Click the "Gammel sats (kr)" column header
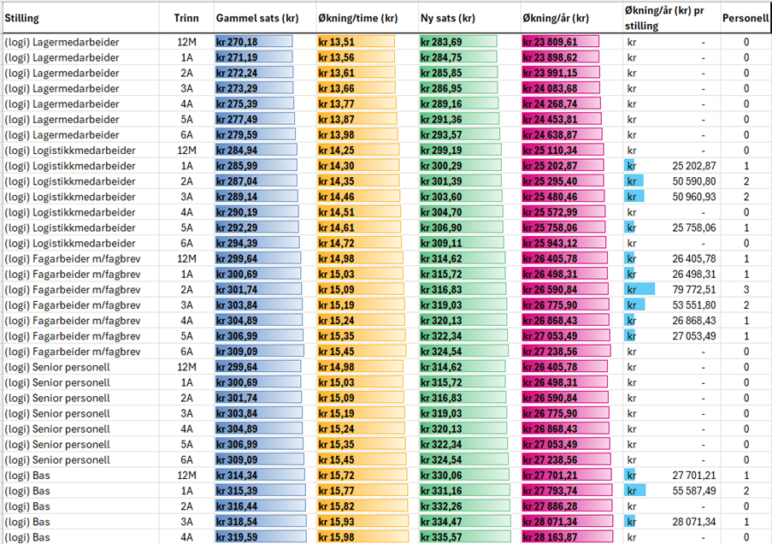Screen dimensions: 772x544 (x=256, y=18)
